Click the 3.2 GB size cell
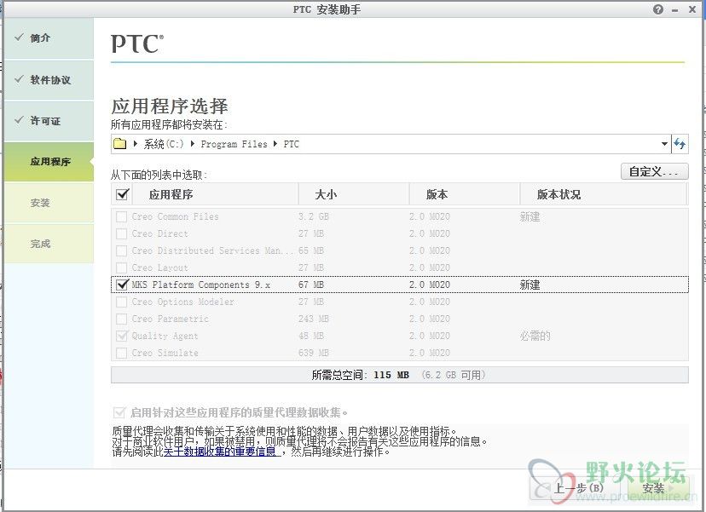This screenshot has width=706, height=512. click(314, 217)
